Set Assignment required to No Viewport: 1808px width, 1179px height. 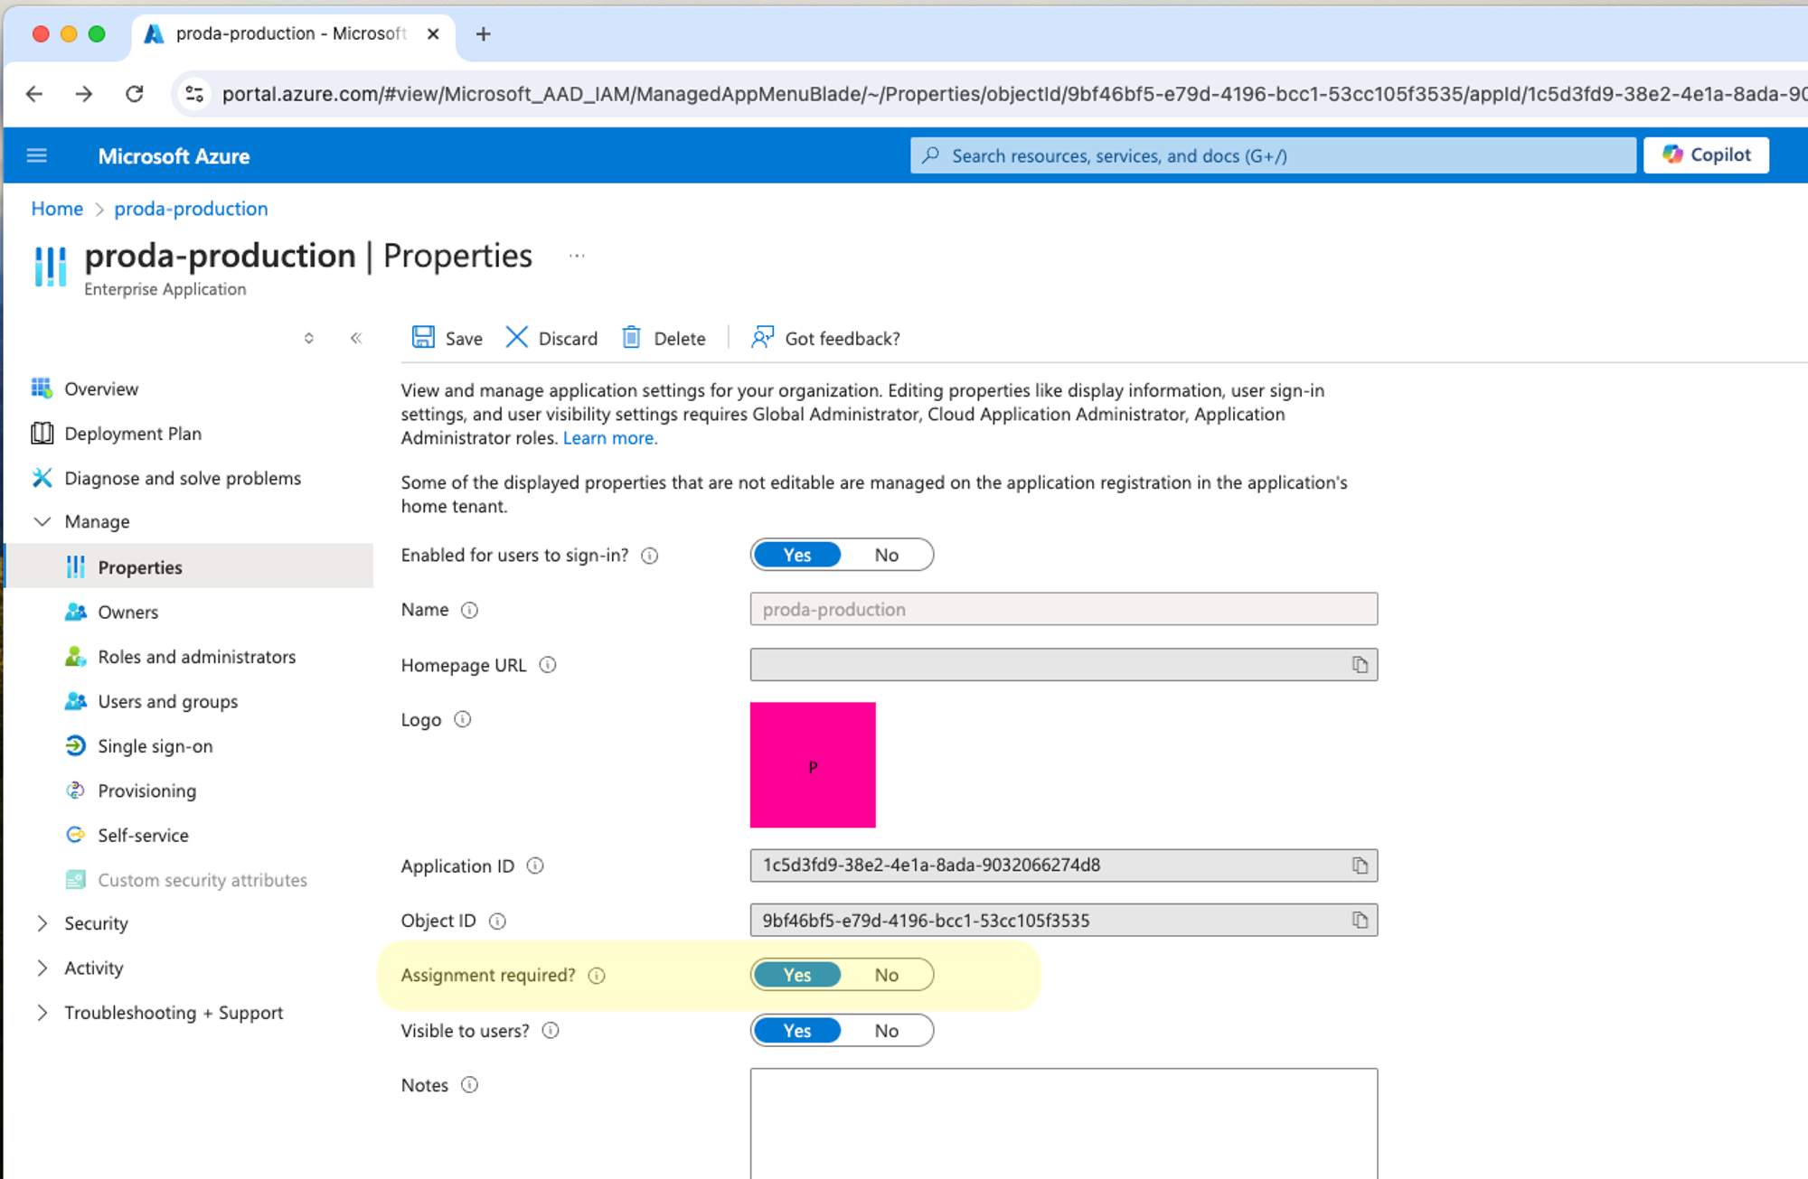(x=886, y=975)
